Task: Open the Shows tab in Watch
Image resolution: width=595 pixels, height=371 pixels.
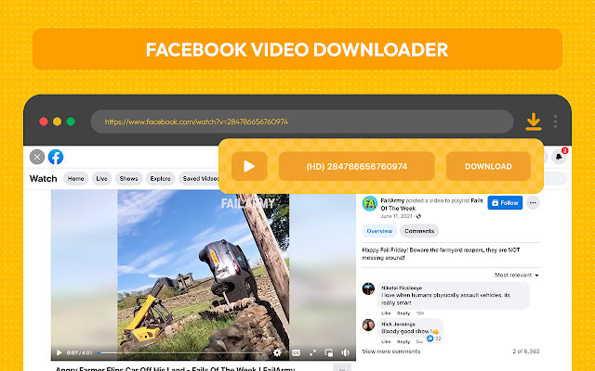Action: pyautogui.click(x=128, y=179)
